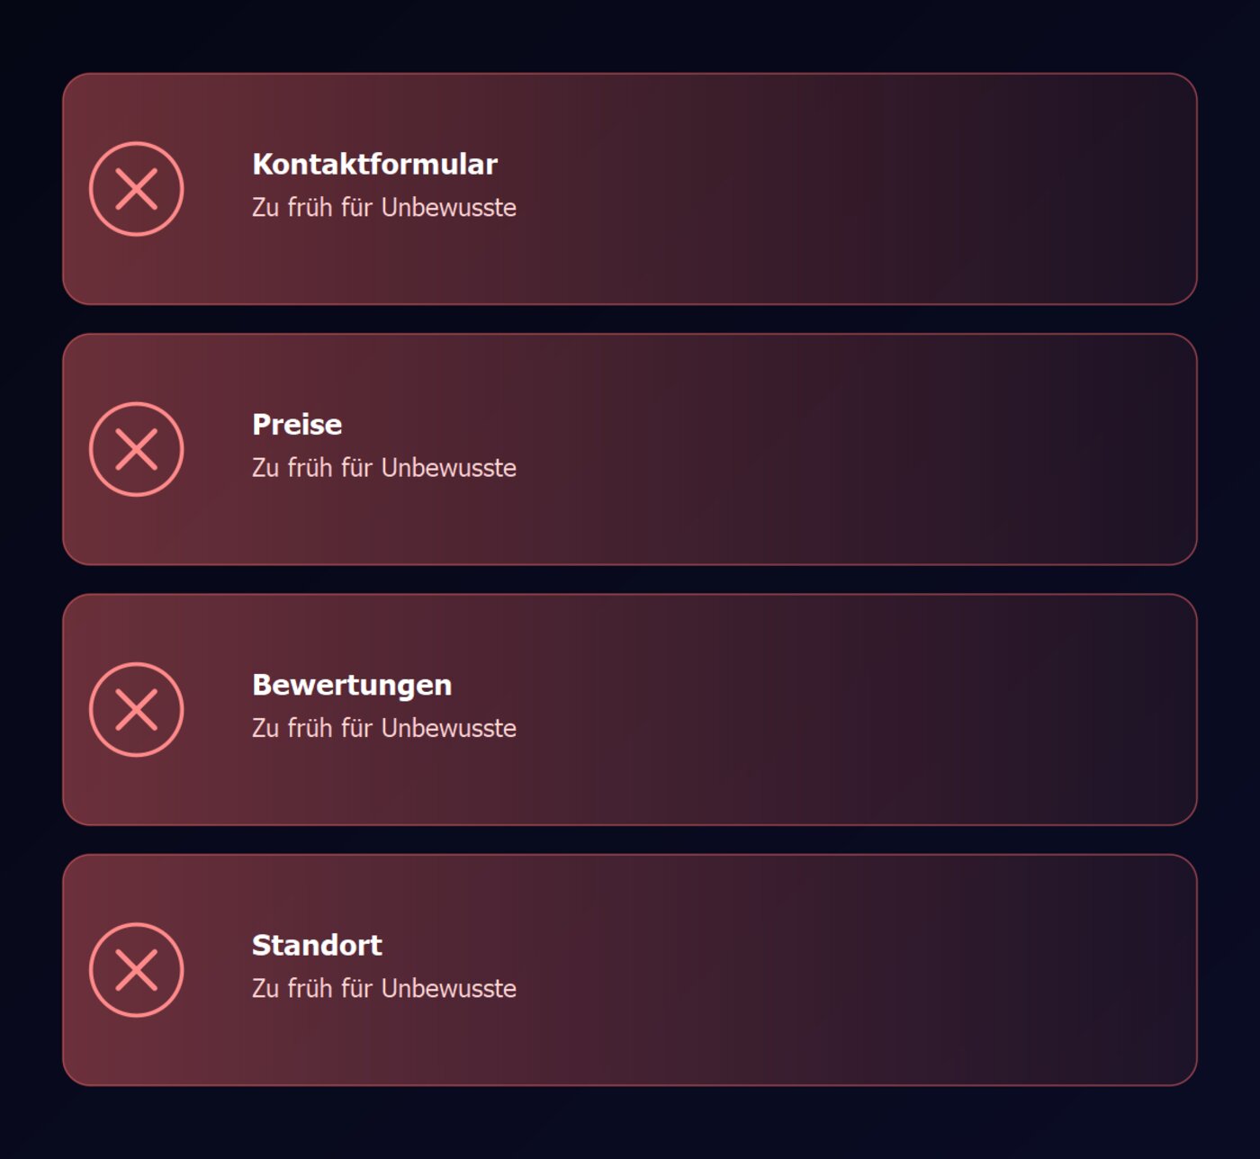
Task: Click the word 'früh' in the Bewertungen card
Action: 310,728
